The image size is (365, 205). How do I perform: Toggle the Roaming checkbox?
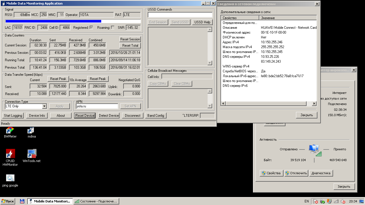click(x=113, y=28)
